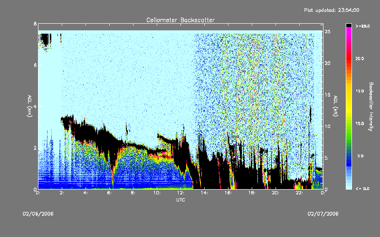
Task: Click the 'Plot updated: 23:54:00' timestamp
Action: click(332, 10)
